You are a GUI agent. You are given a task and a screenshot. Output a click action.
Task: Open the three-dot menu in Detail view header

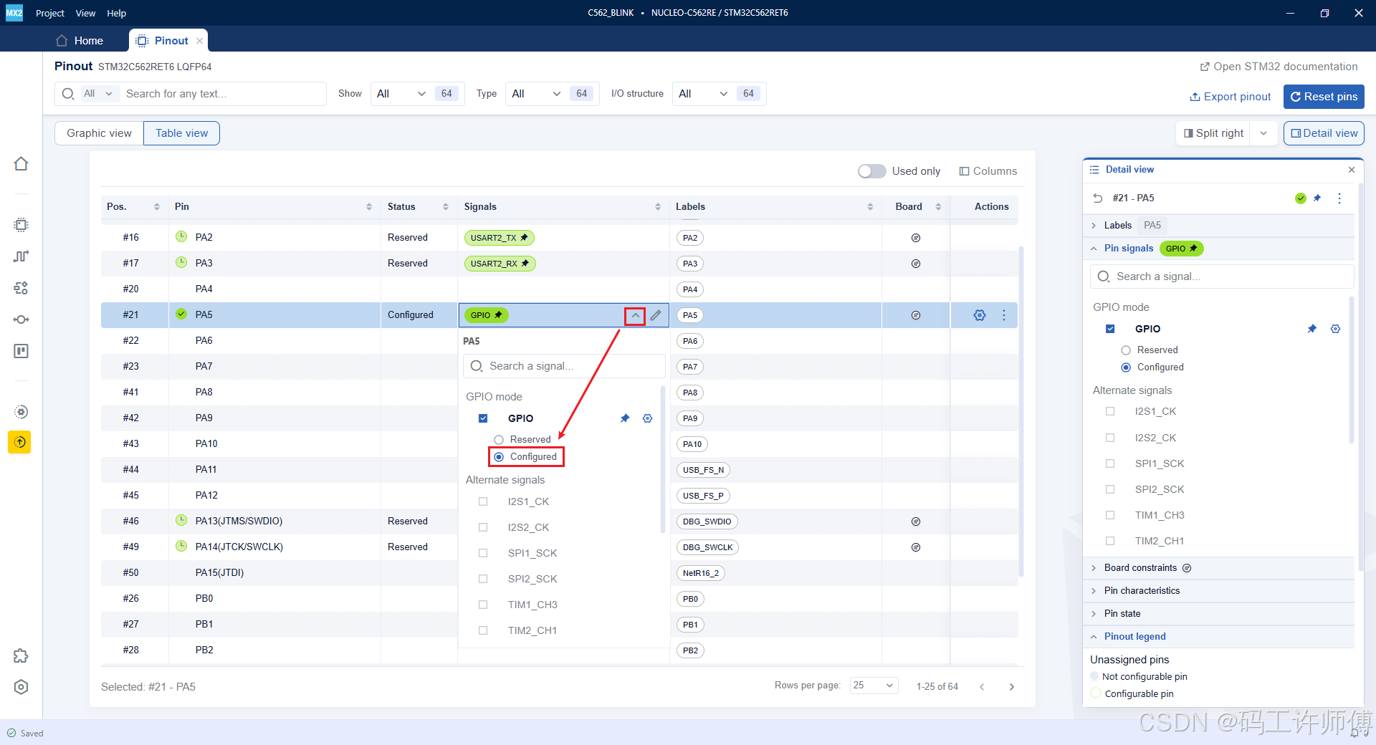tap(1339, 198)
